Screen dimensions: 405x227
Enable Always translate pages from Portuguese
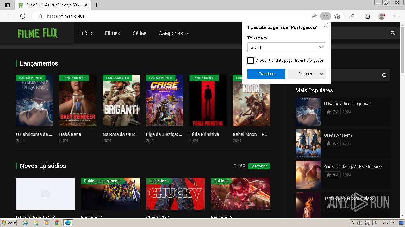[251, 61]
